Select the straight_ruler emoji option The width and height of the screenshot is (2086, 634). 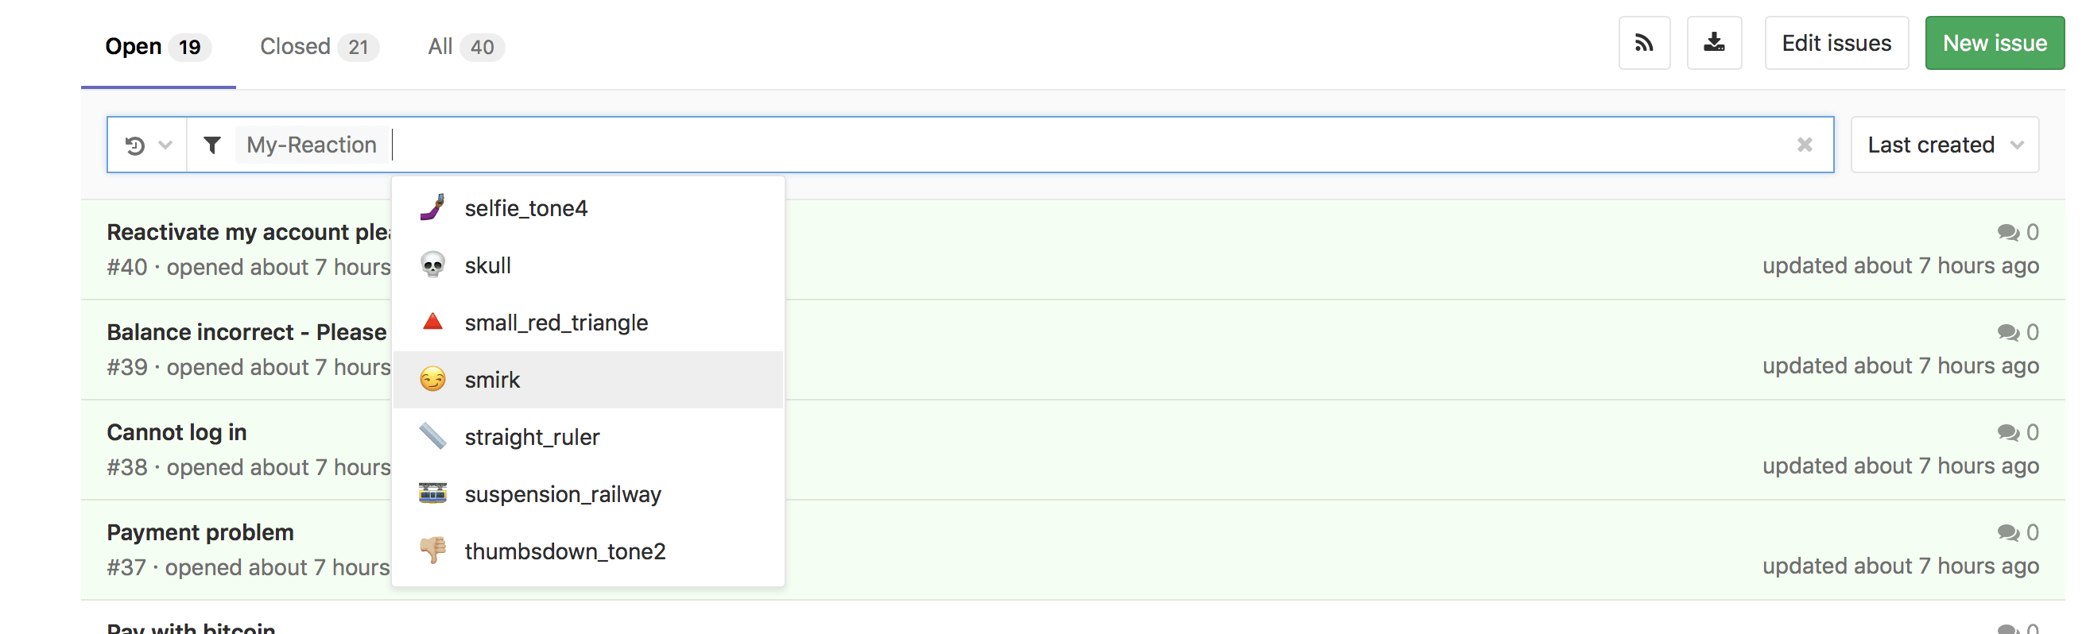531,437
